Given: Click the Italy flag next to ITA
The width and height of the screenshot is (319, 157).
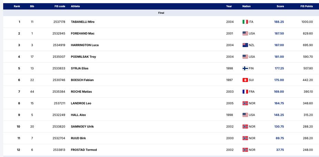Looking at the screenshot, I should (245, 22).
